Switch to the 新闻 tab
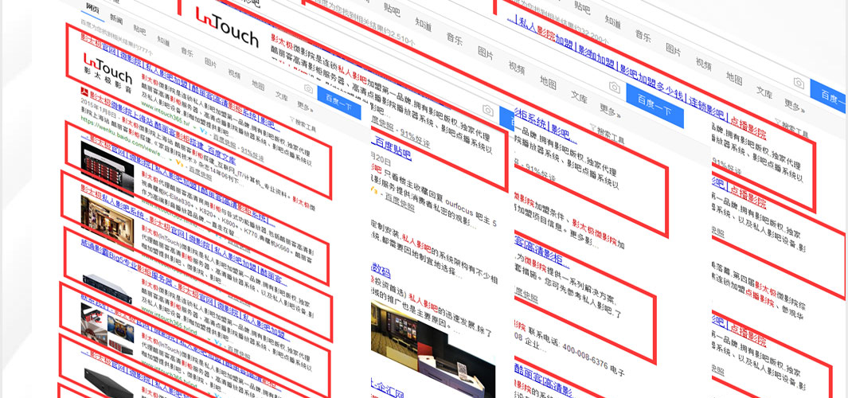Screen dimensions: 848x398 [116, 18]
